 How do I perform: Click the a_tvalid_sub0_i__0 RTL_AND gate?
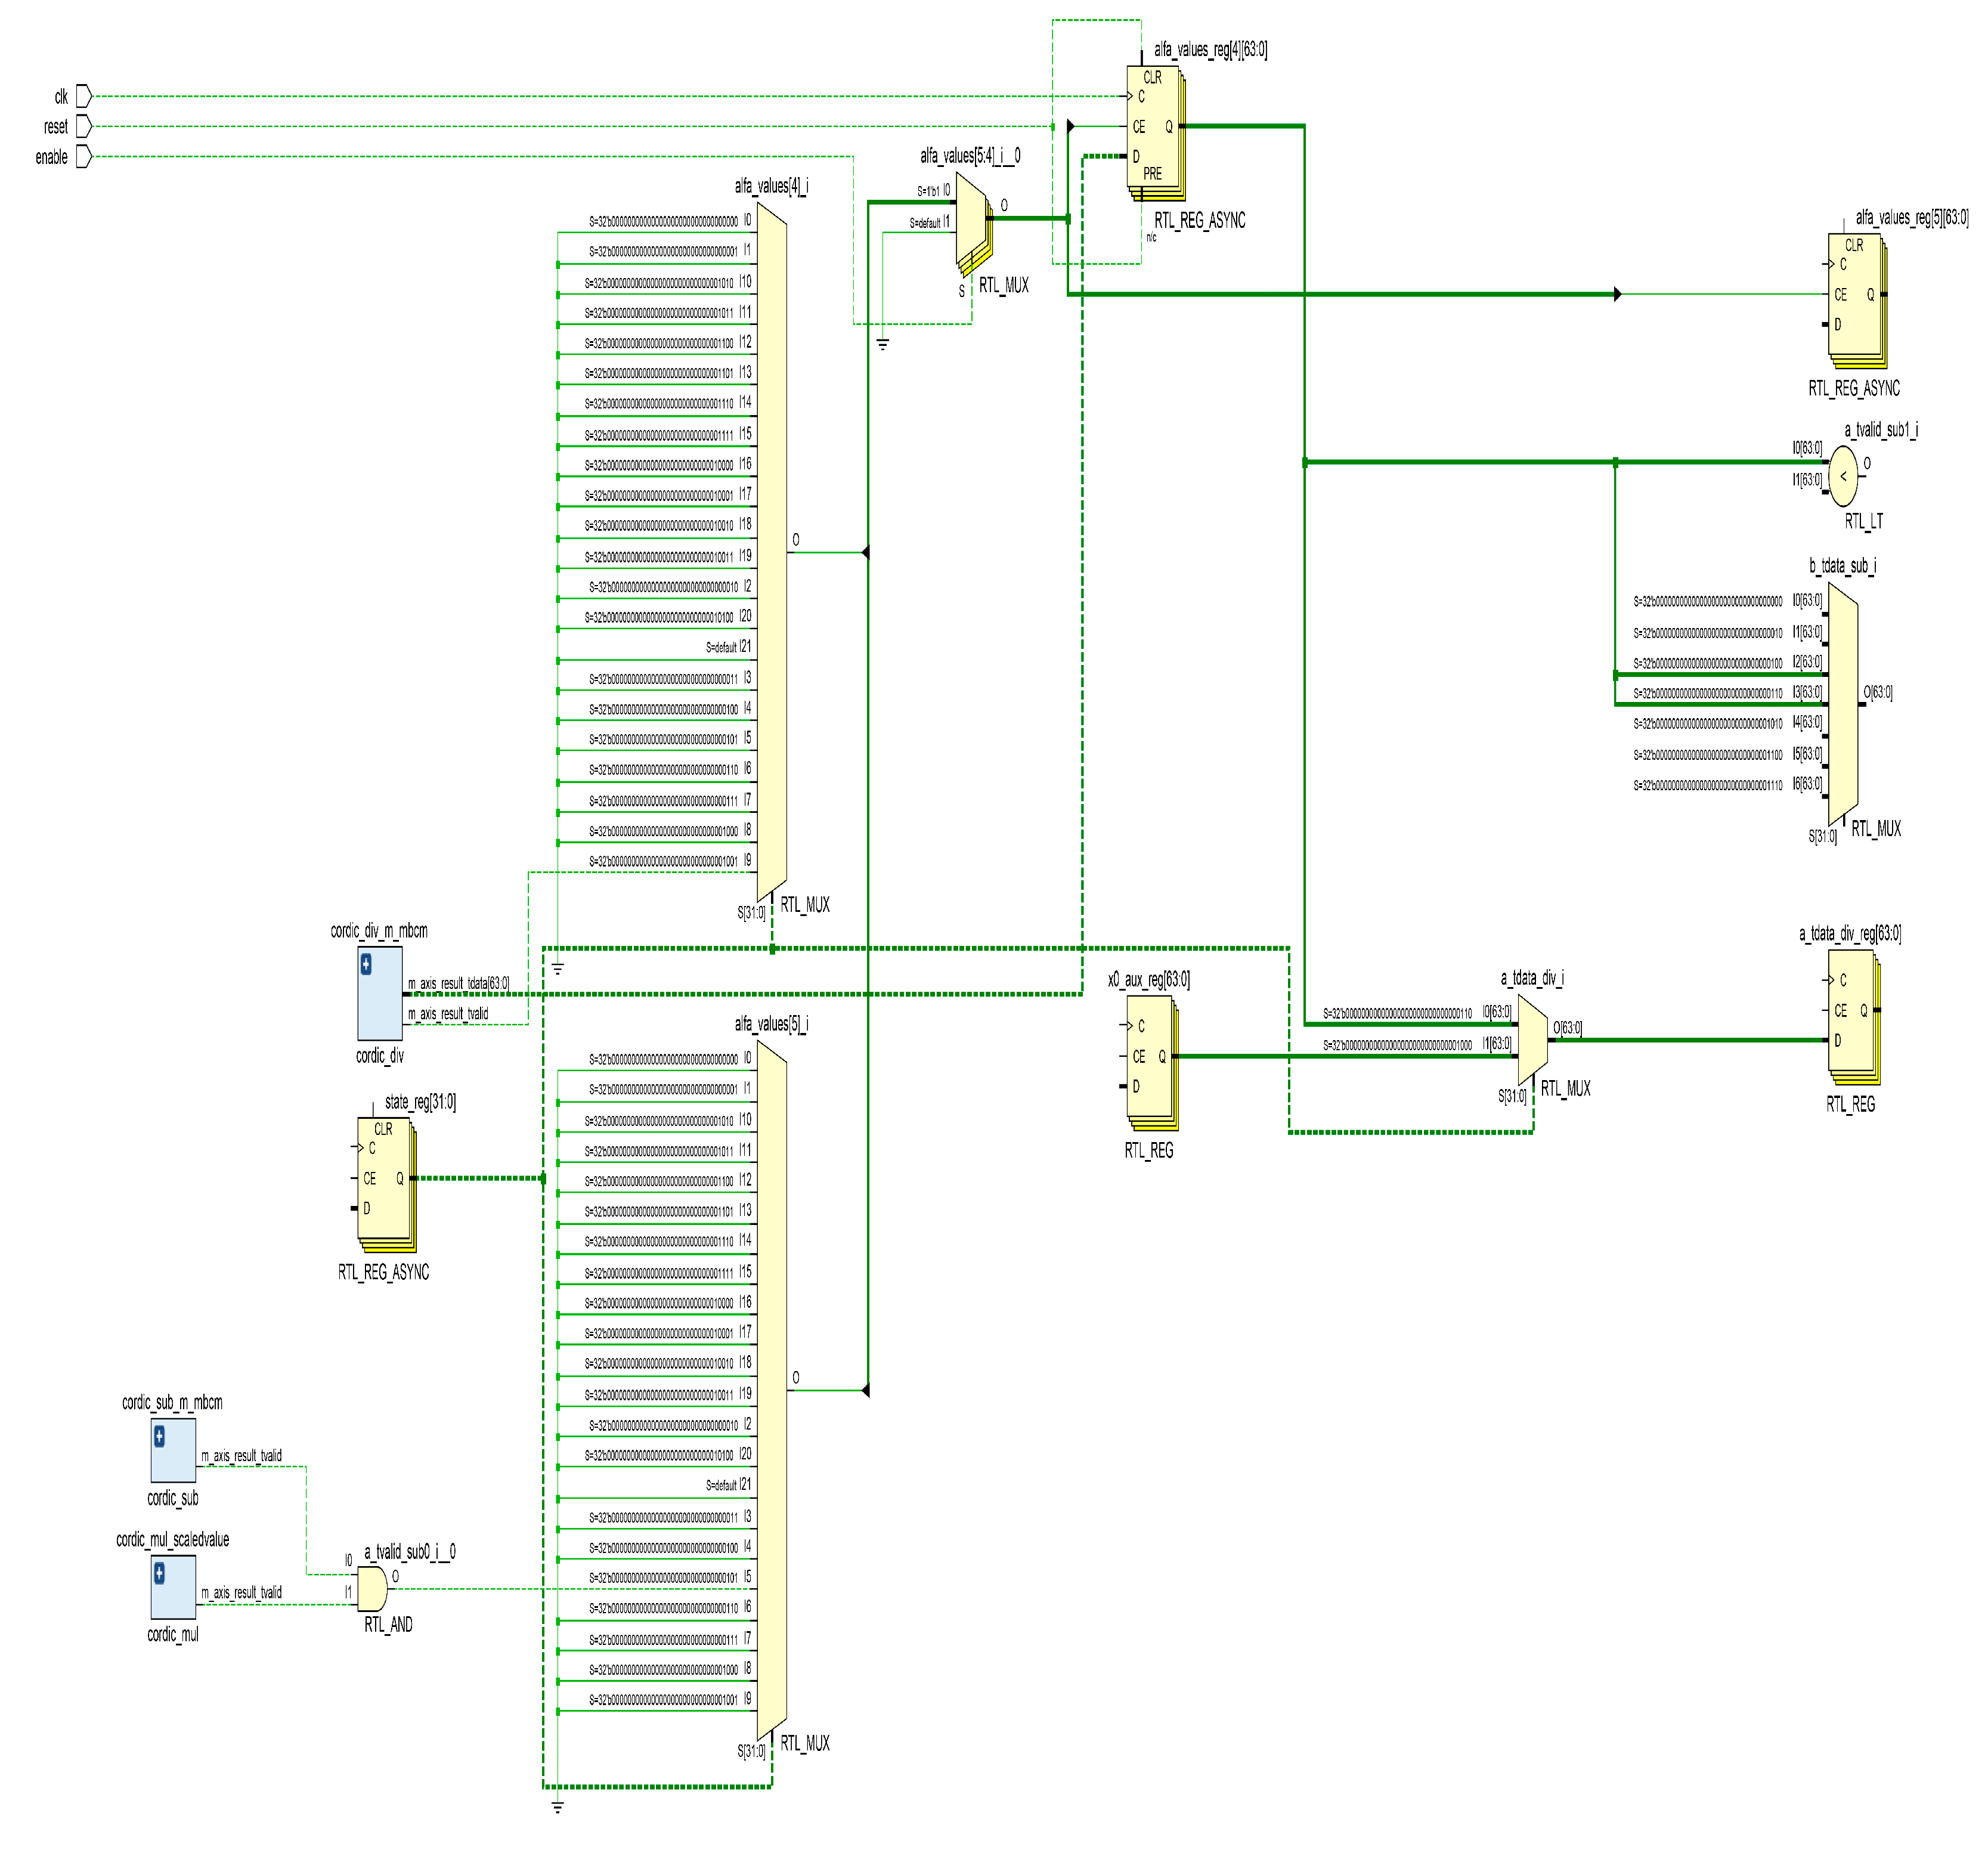371,1588
